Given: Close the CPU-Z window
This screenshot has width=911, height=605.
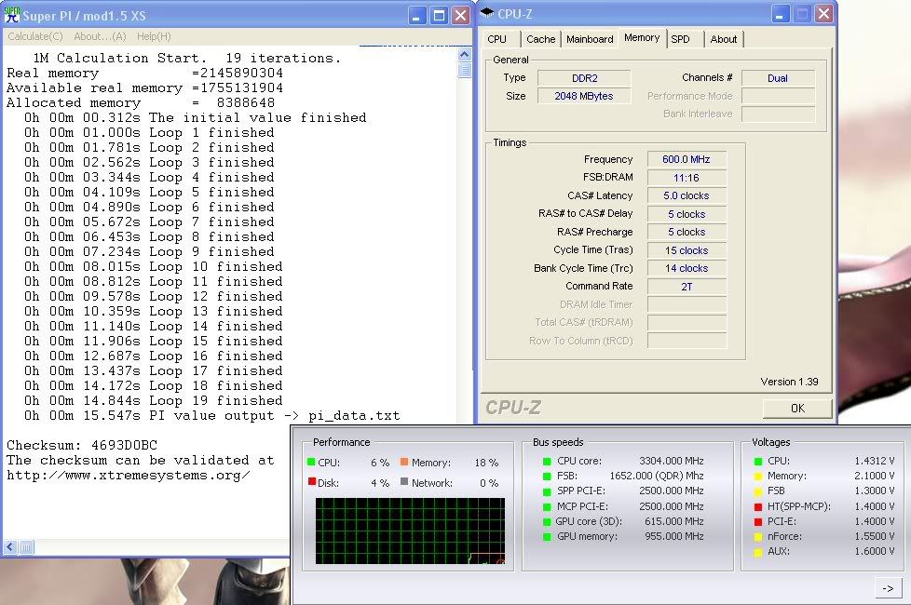Looking at the screenshot, I should (823, 14).
